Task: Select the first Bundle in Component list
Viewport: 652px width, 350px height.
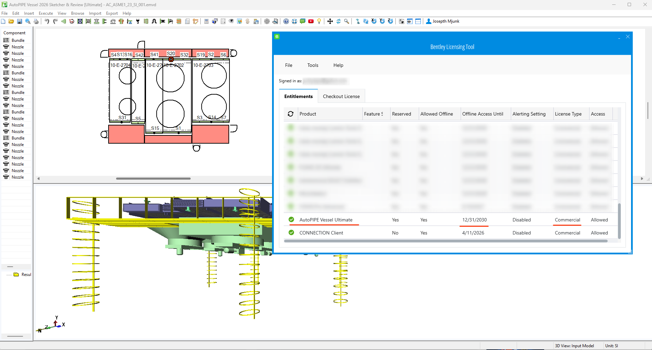Action: click(x=18, y=40)
